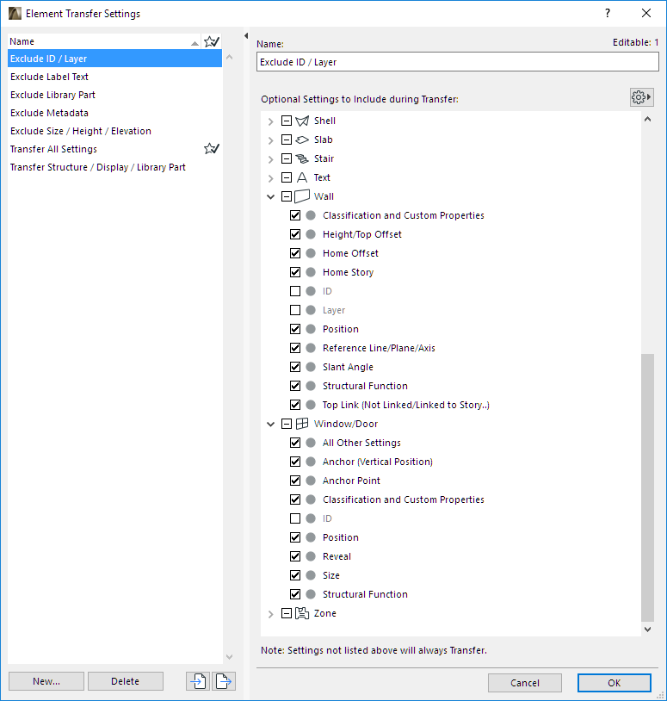The height and width of the screenshot is (701, 667).
Task: Click the Stair element type icon
Action: [x=302, y=158]
